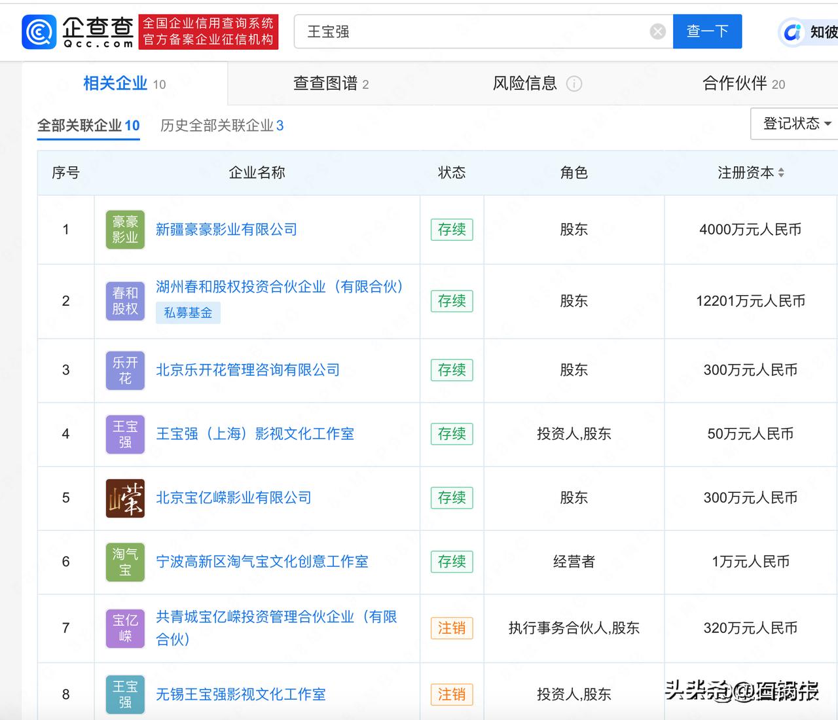
Task: Click the 私募基金 tag
Action: [188, 313]
